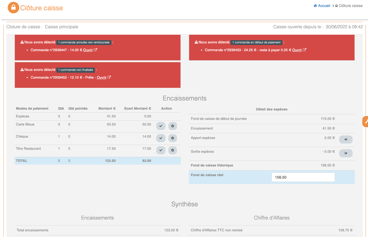Viewport: 368px width, 237px height.
Task: Click the Fond de caisse réel field
Action: pyautogui.click(x=303, y=177)
